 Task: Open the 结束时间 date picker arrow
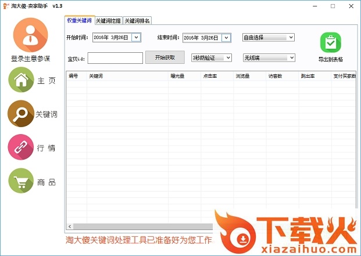pyautogui.click(x=226, y=38)
